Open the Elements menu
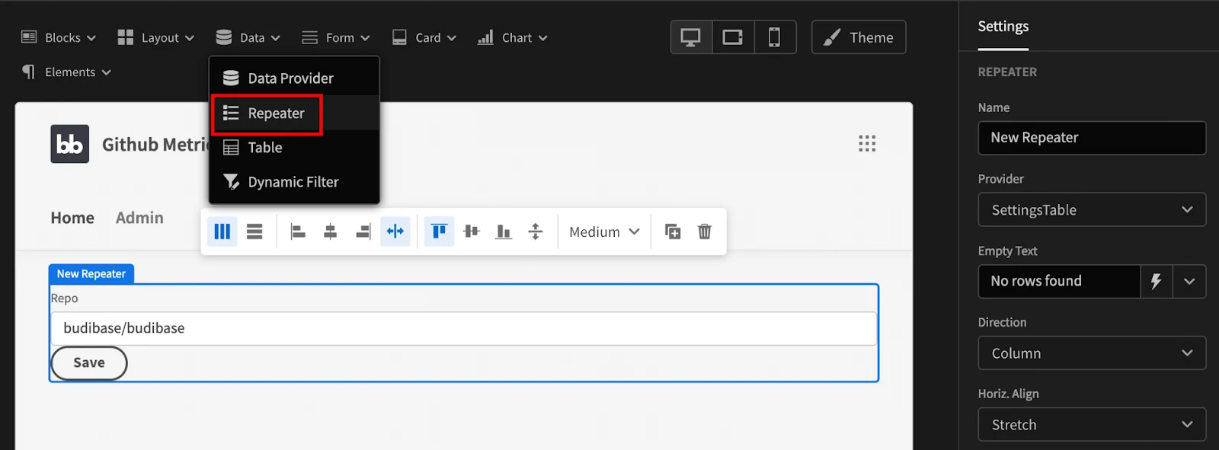 click(66, 72)
